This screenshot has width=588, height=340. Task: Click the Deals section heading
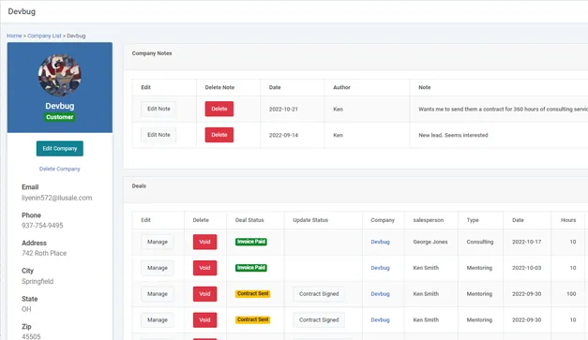tap(139, 186)
